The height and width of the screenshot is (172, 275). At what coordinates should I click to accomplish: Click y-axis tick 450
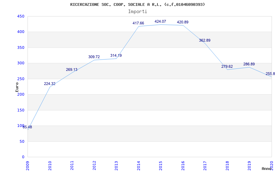(21, 16)
